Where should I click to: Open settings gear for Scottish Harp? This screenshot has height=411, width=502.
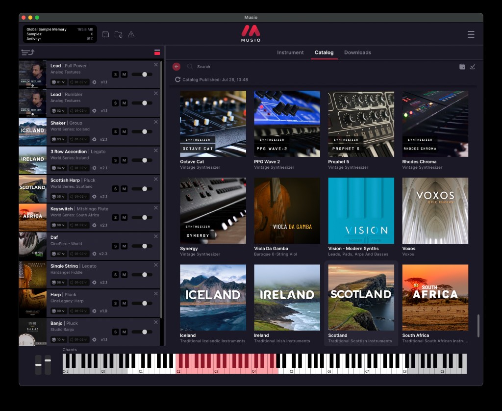[94, 196]
